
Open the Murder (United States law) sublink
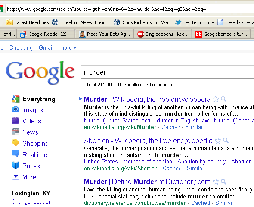coord(117,120)
